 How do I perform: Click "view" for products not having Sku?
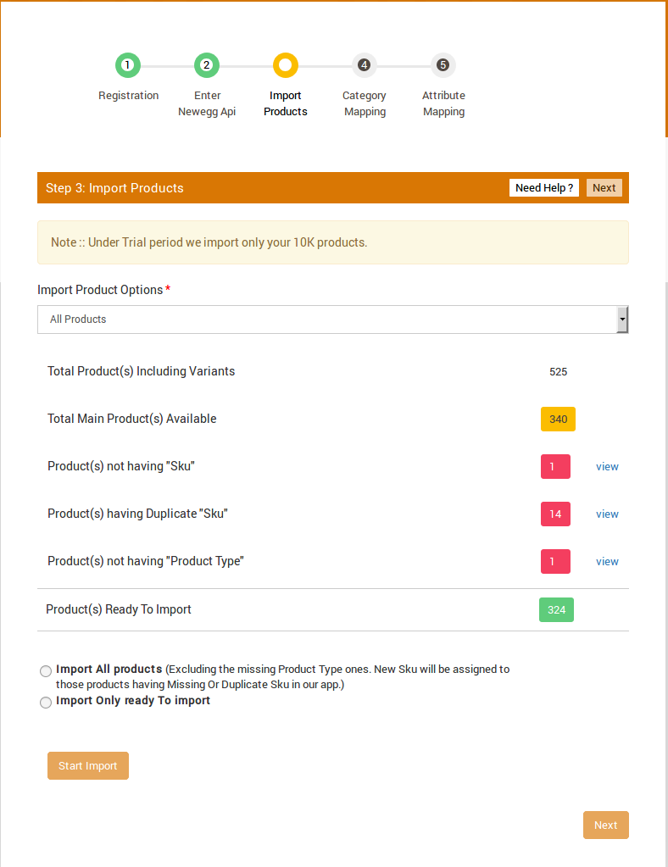(x=607, y=466)
